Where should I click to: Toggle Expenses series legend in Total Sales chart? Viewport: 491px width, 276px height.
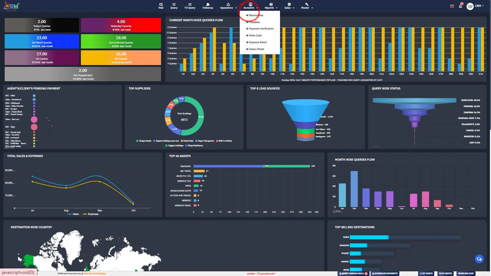pyautogui.click(x=91, y=214)
